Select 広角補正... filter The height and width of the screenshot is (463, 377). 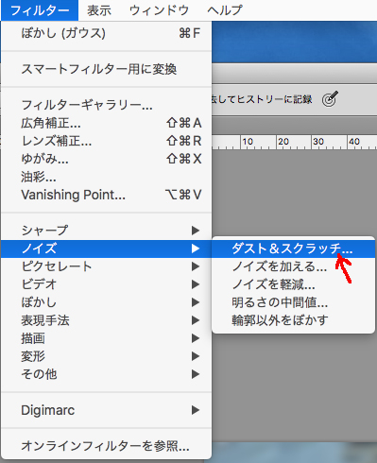pyautogui.click(x=106, y=123)
